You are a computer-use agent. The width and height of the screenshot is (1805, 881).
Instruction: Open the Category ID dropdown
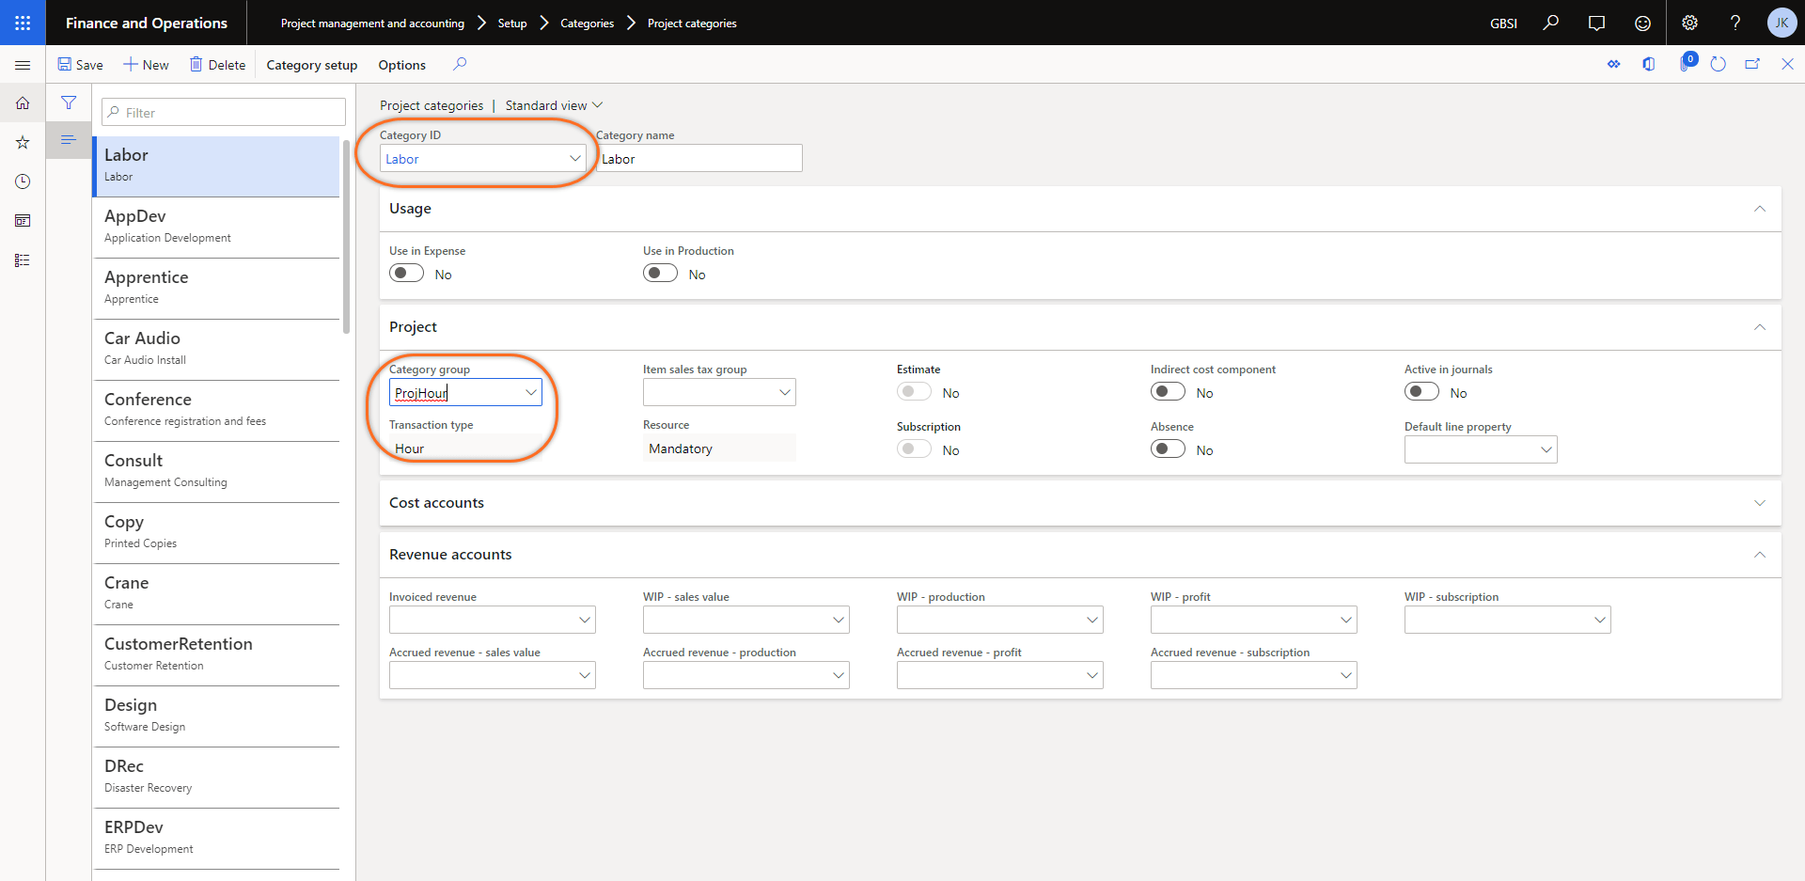574,158
